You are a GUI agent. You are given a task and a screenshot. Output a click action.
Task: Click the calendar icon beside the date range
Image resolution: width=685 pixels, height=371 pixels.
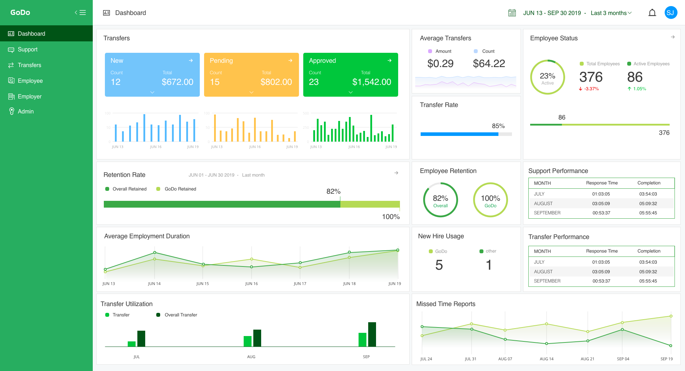click(x=512, y=13)
